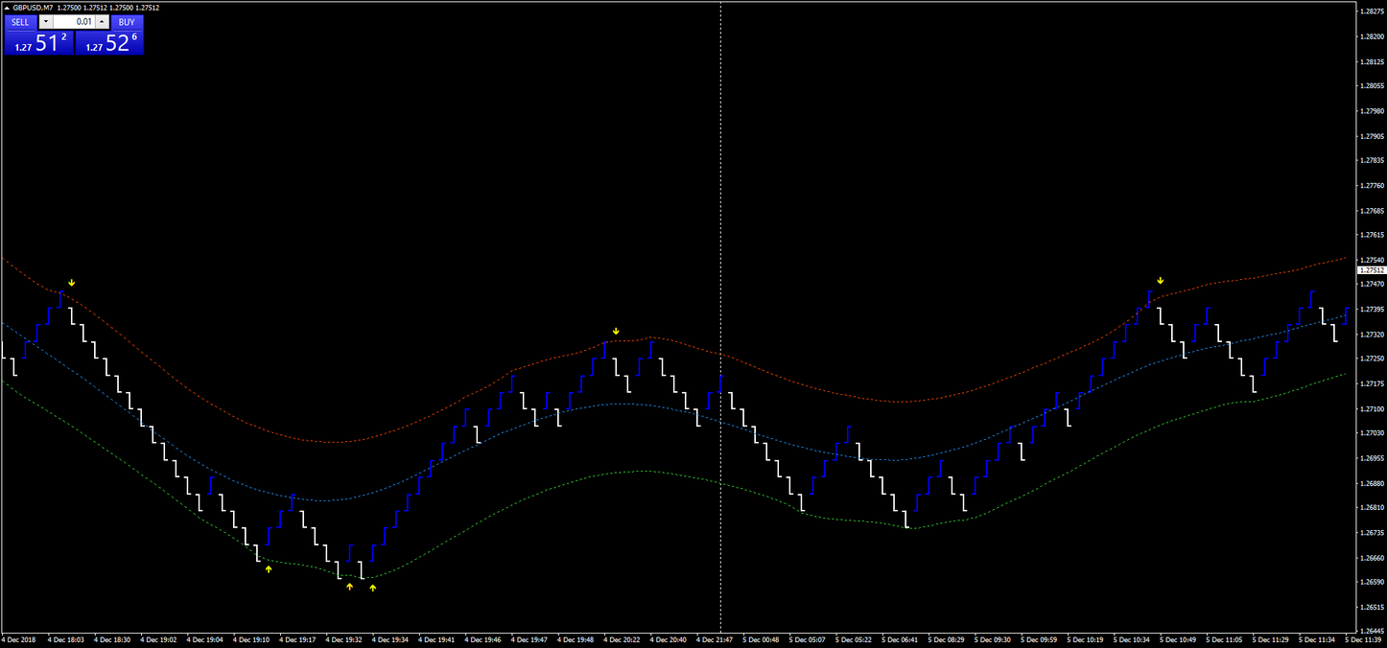Click the SELL quote showing 1.27 51
This screenshot has width=1387, height=648.
38,42
